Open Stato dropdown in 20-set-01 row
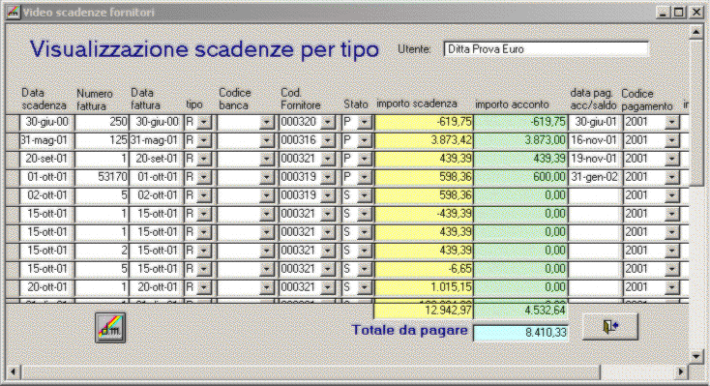 [x=365, y=159]
